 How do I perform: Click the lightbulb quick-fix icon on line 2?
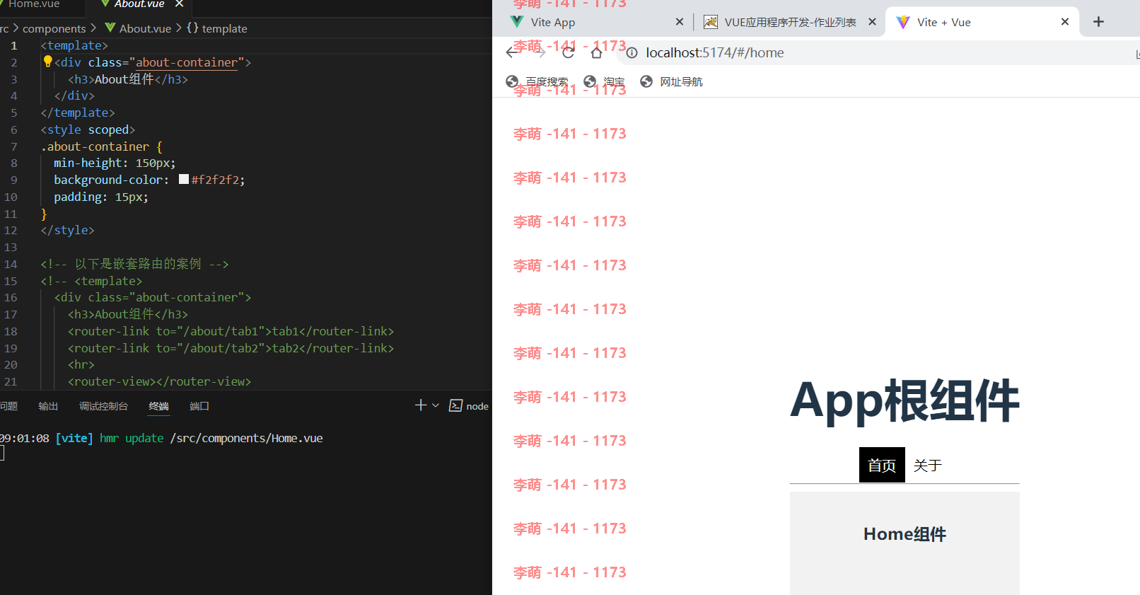click(x=48, y=62)
